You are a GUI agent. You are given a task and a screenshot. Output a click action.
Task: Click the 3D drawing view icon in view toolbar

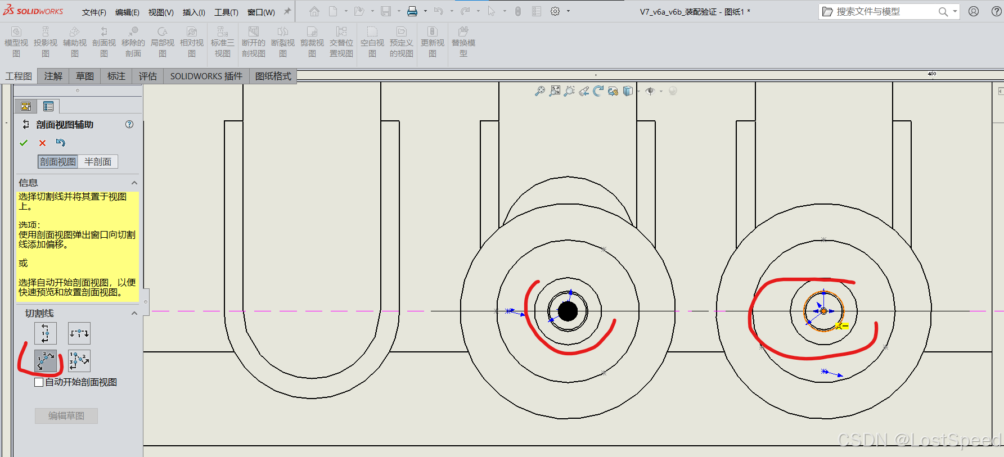613,91
